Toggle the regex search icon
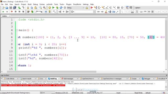168x94 pixels. [x=117, y=12]
